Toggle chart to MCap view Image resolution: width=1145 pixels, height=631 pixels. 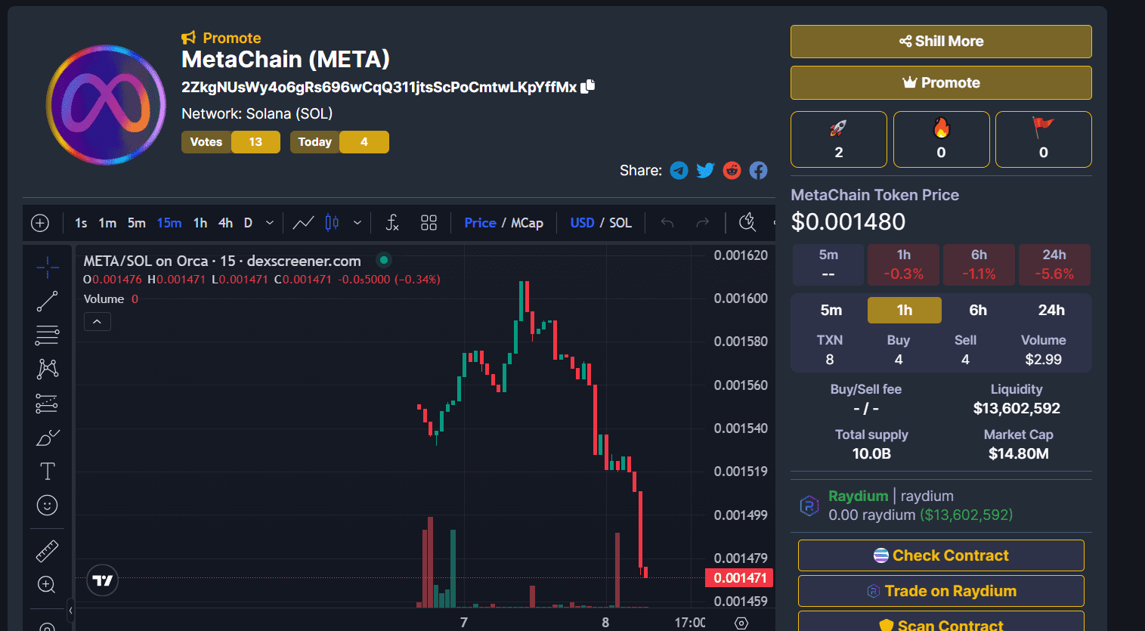pyautogui.click(x=527, y=223)
